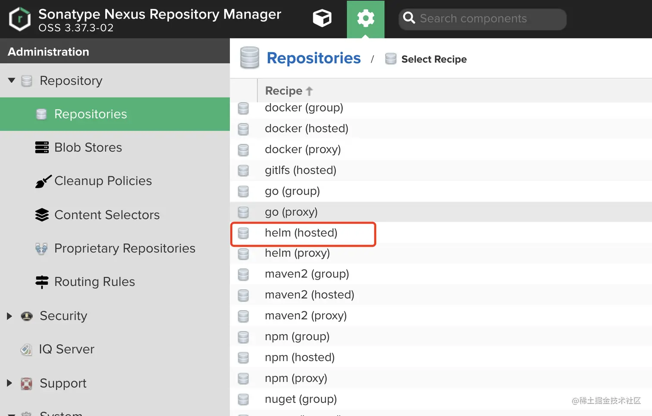Open the Browse cube icon in header
Screen dimensions: 652x416
tap(322, 19)
